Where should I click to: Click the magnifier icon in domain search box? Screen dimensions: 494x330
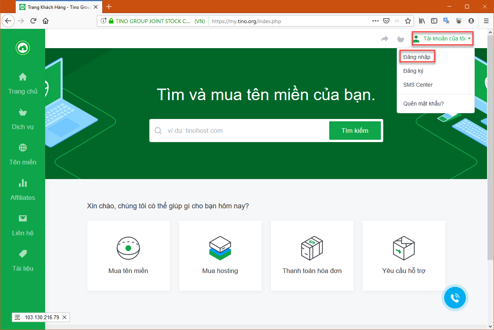[158, 131]
